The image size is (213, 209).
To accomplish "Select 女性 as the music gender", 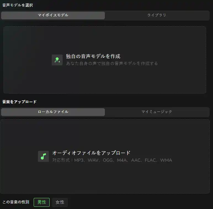I will coord(60,202).
